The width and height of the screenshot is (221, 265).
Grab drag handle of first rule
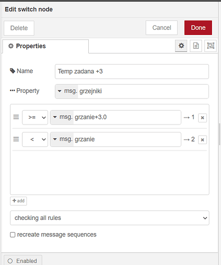point(16,117)
